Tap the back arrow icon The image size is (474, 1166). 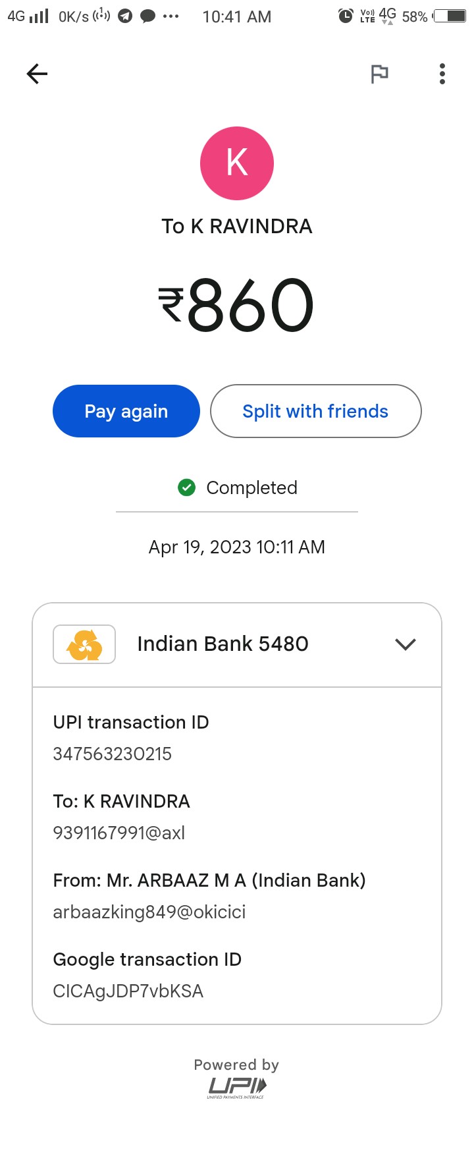pos(37,74)
